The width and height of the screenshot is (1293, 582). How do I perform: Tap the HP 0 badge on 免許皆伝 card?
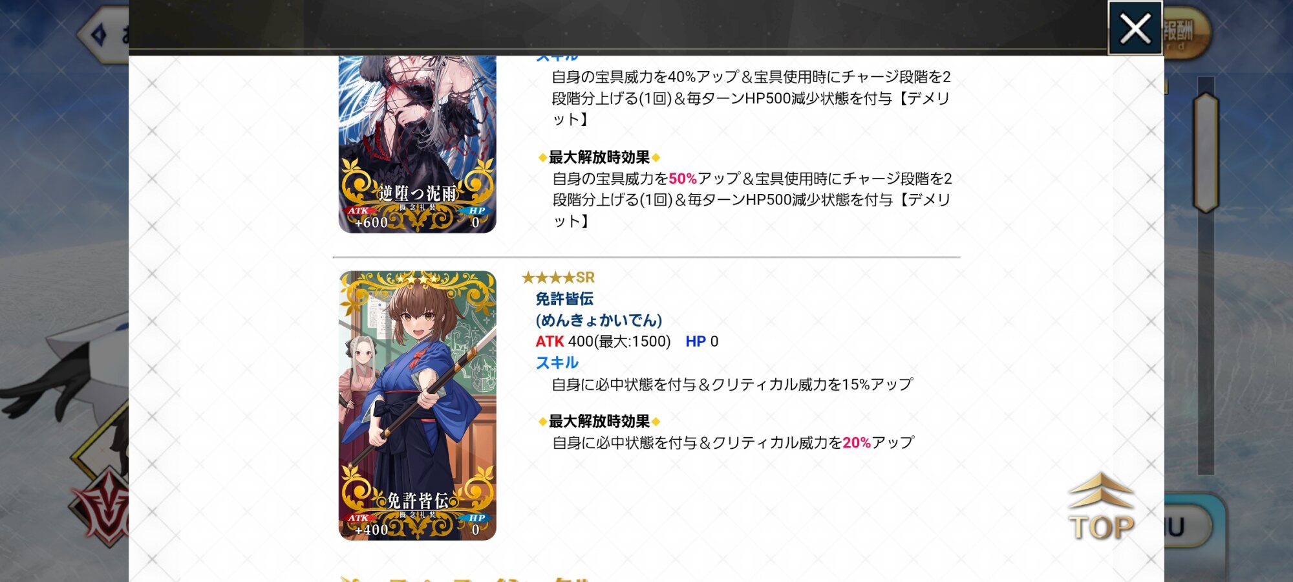tap(476, 525)
